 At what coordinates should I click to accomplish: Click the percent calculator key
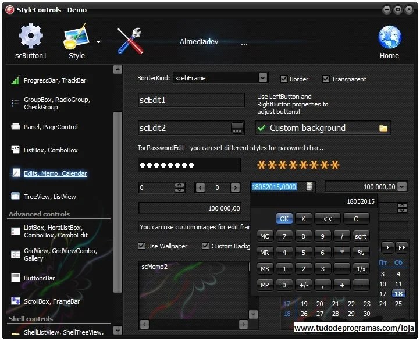[361, 253]
